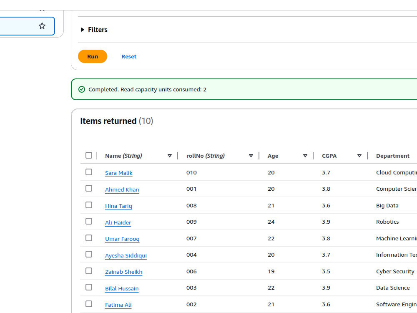The width and height of the screenshot is (417, 313).
Task: Run the scan with the Run button
Action: (93, 56)
